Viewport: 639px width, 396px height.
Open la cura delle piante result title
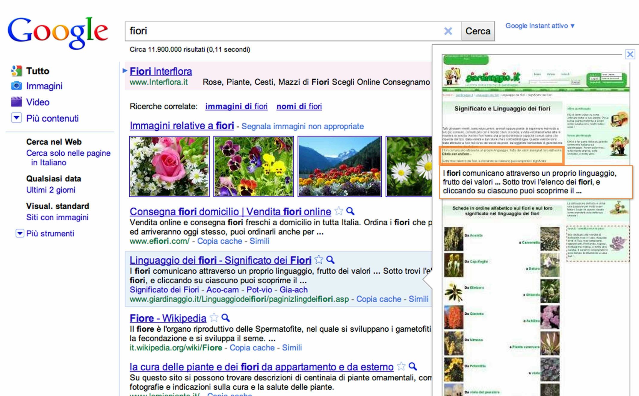point(262,367)
